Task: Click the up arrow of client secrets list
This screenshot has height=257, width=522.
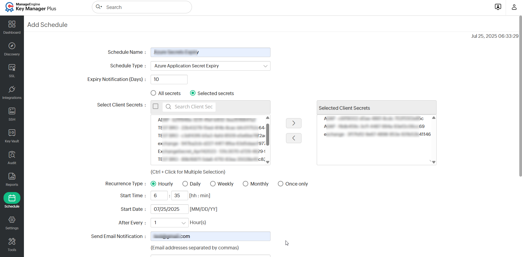Action: tap(268, 118)
